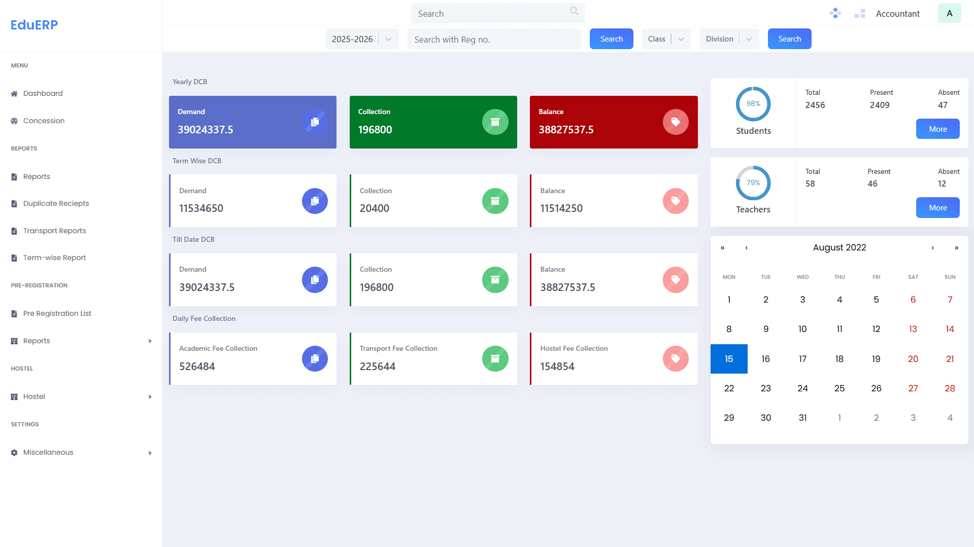Click the Hostel Fee Collection tag icon

675,358
